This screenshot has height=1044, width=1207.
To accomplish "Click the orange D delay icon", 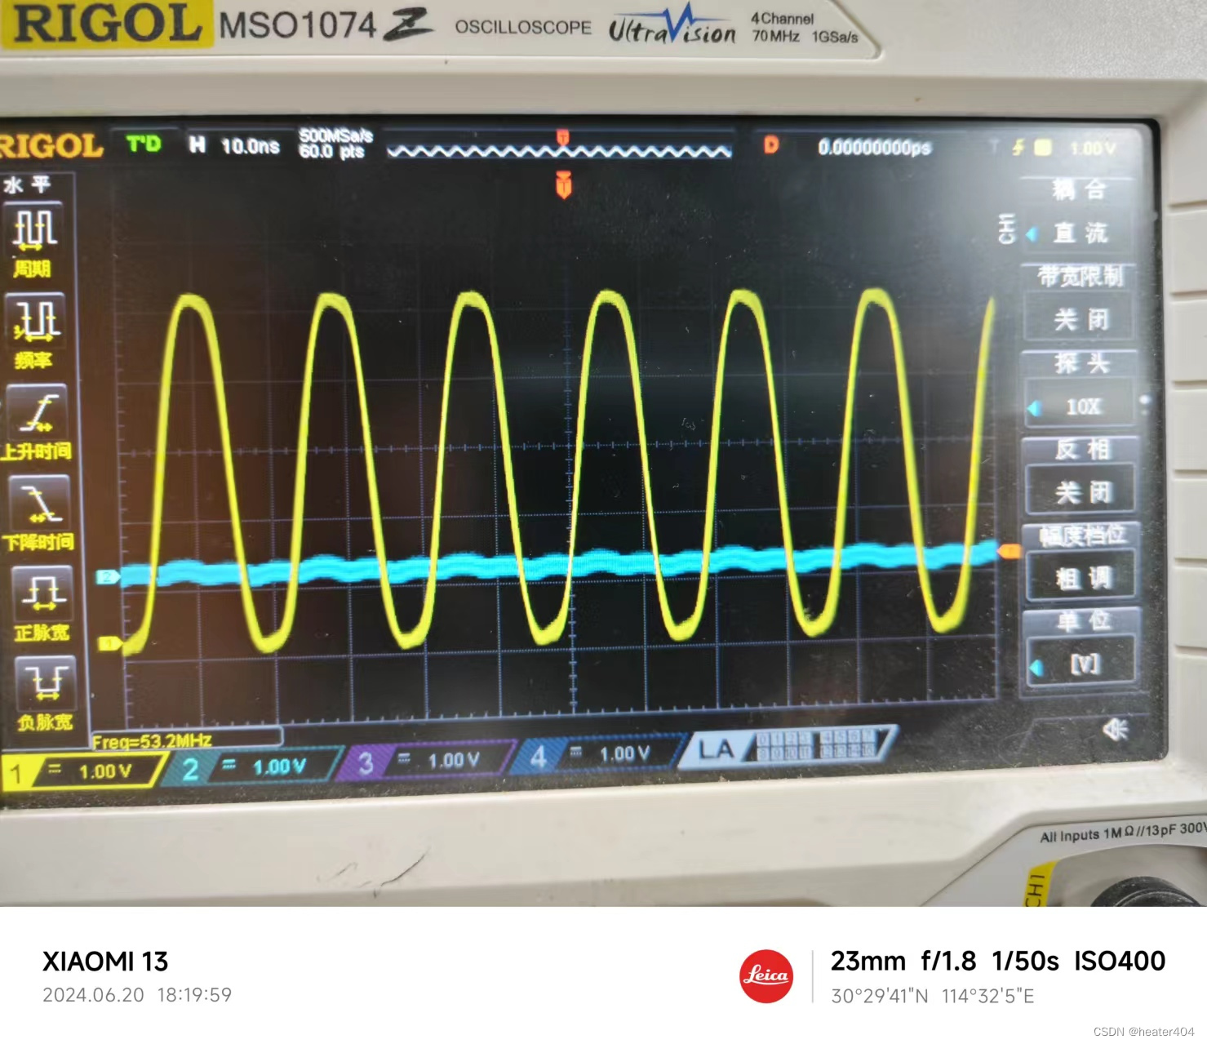I will click(x=771, y=145).
